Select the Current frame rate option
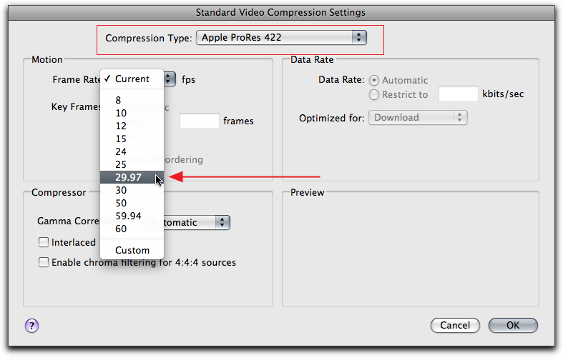Viewport: 563px width, 360px height. coord(132,79)
